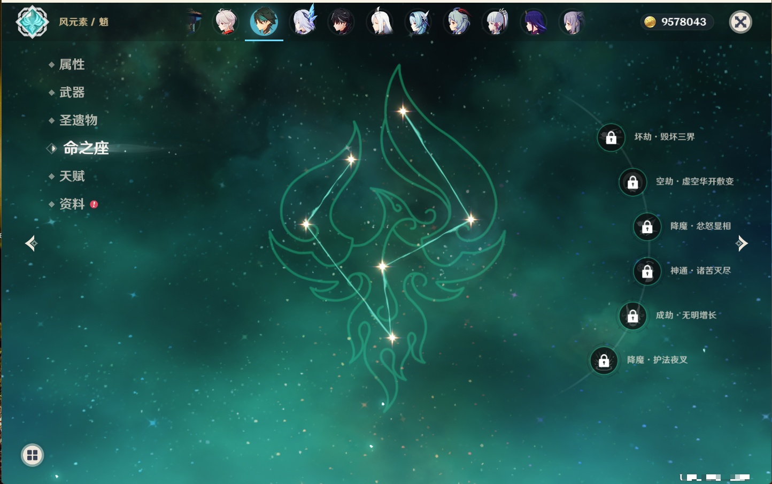The height and width of the screenshot is (484, 772).
Task: Select Kazuha's avatar with red hair streak
Action: tap(226, 22)
